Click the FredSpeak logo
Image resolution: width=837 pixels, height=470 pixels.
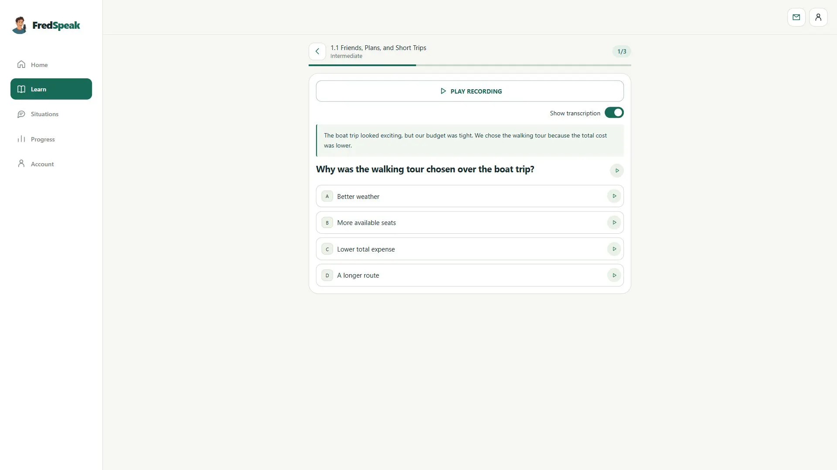[x=46, y=25]
